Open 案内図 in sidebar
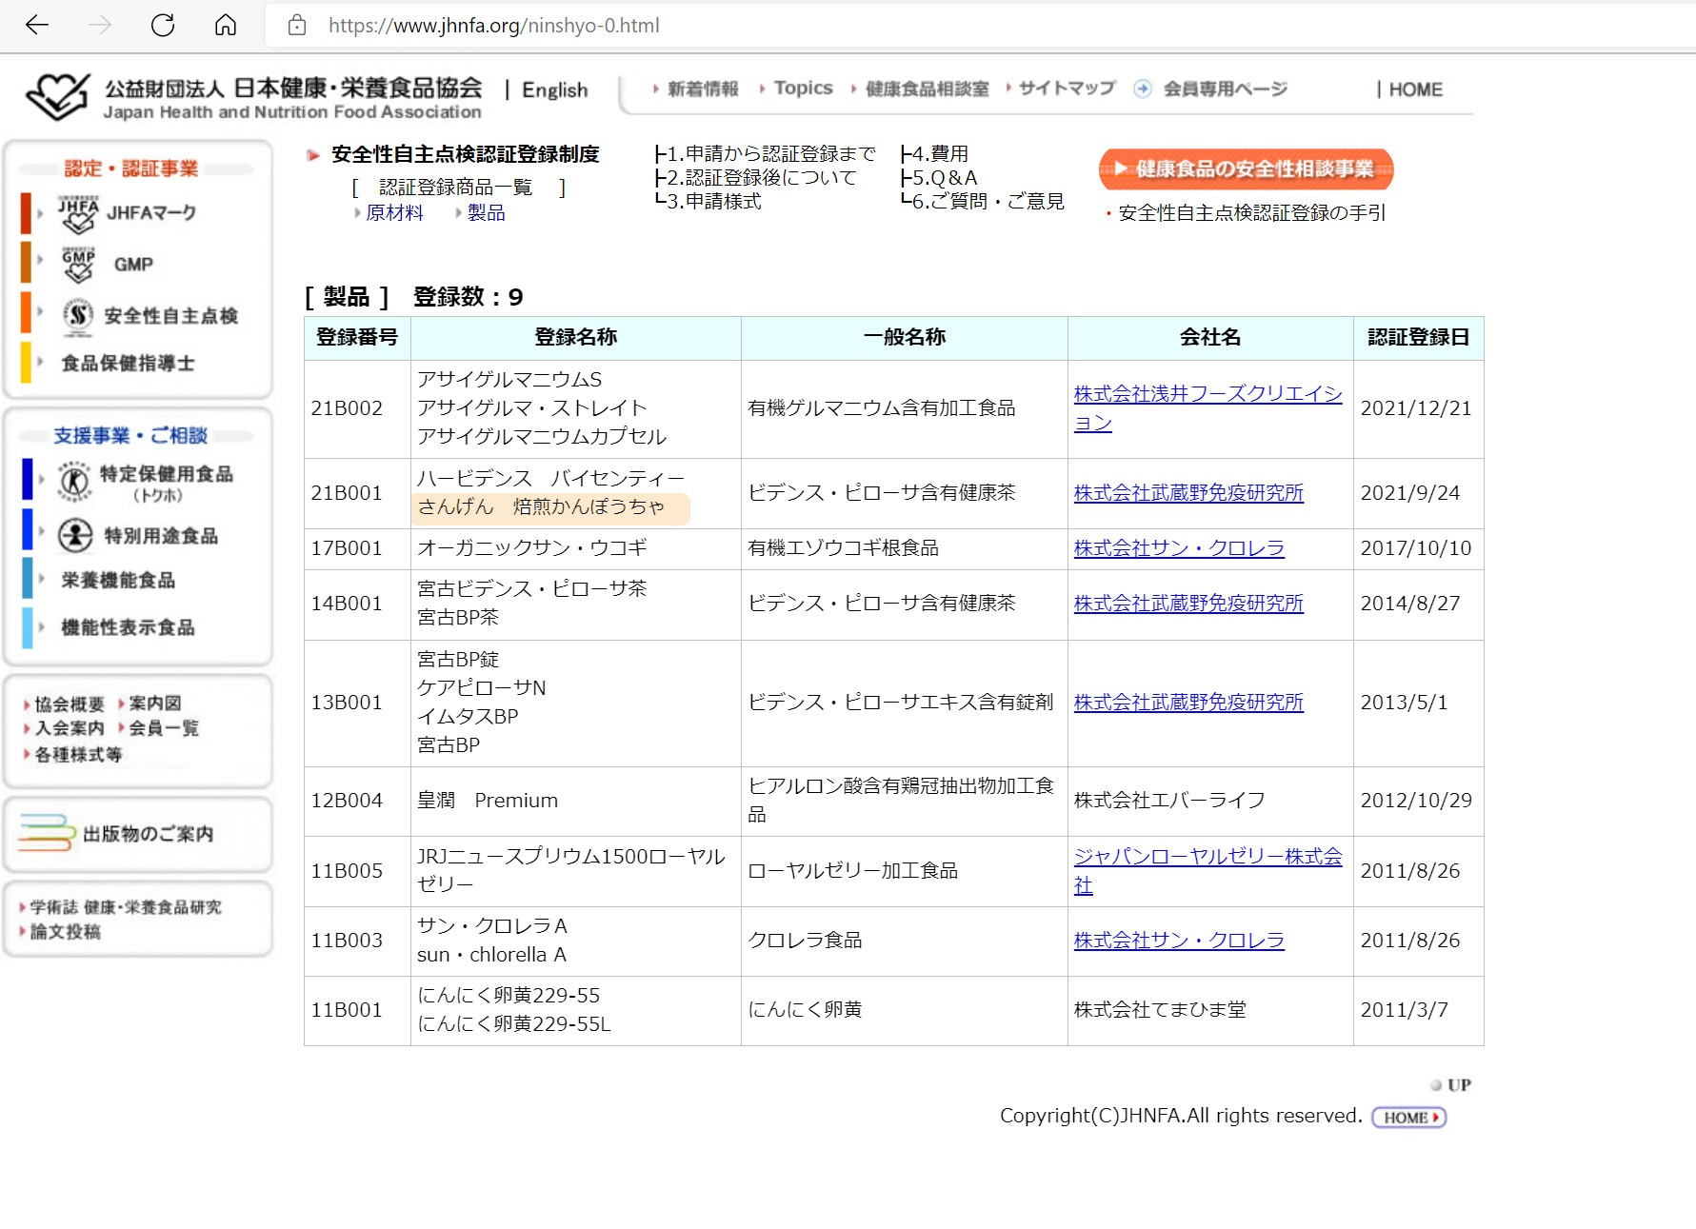This screenshot has height=1229, width=1696. (155, 704)
